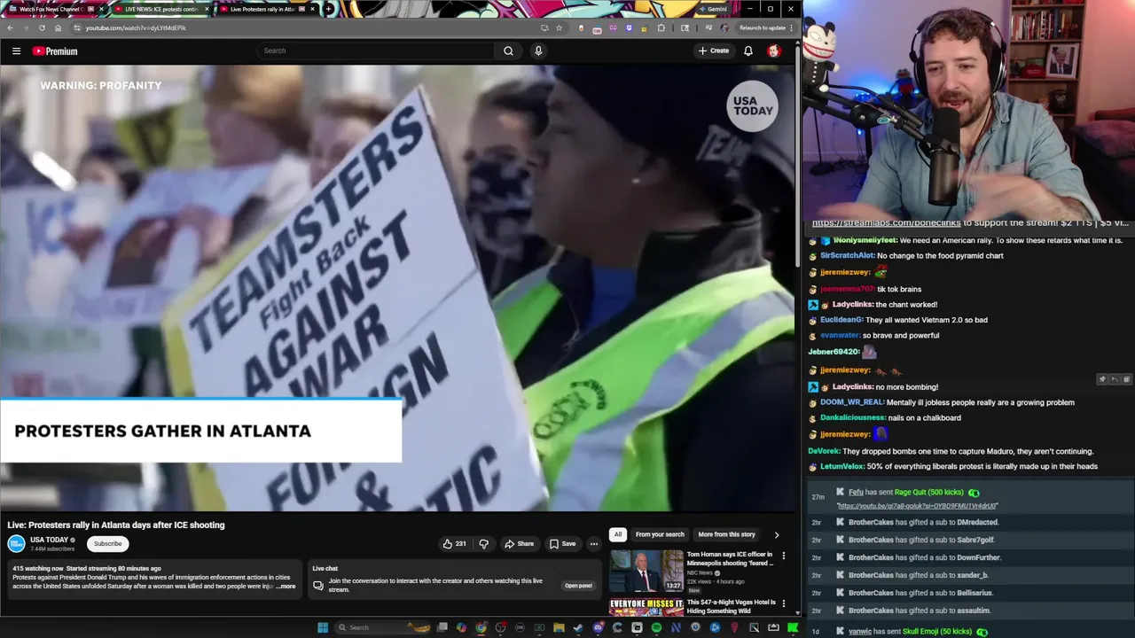Open USA TODAY channel name link
The width and height of the screenshot is (1135, 638).
pos(49,540)
